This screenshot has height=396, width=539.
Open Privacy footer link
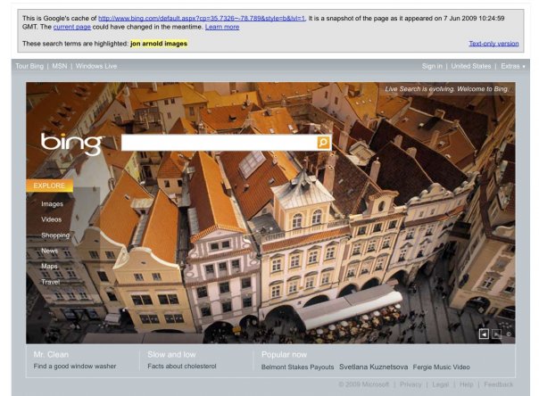pyautogui.click(x=410, y=384)
